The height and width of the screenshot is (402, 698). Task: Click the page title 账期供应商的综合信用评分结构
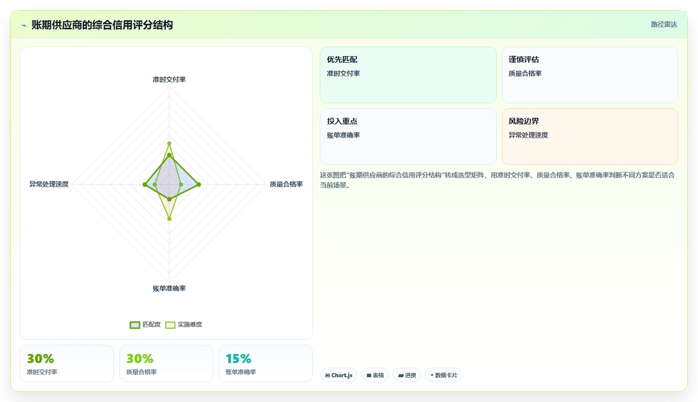pos(102,25)
